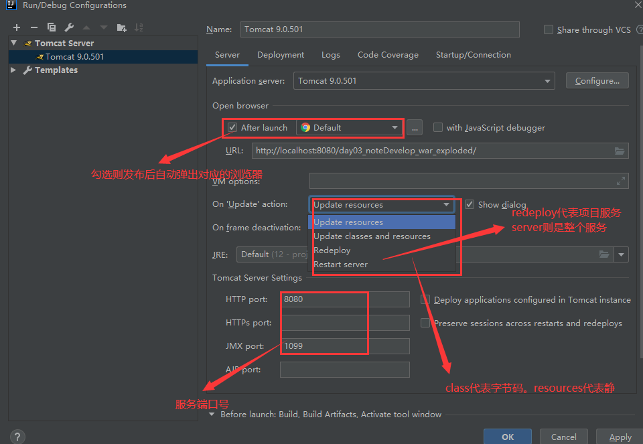Image resolution: width=643 pixels, height=444 pixels.
Task: Expand the Templates tree node
Action: tap(13, 70)
